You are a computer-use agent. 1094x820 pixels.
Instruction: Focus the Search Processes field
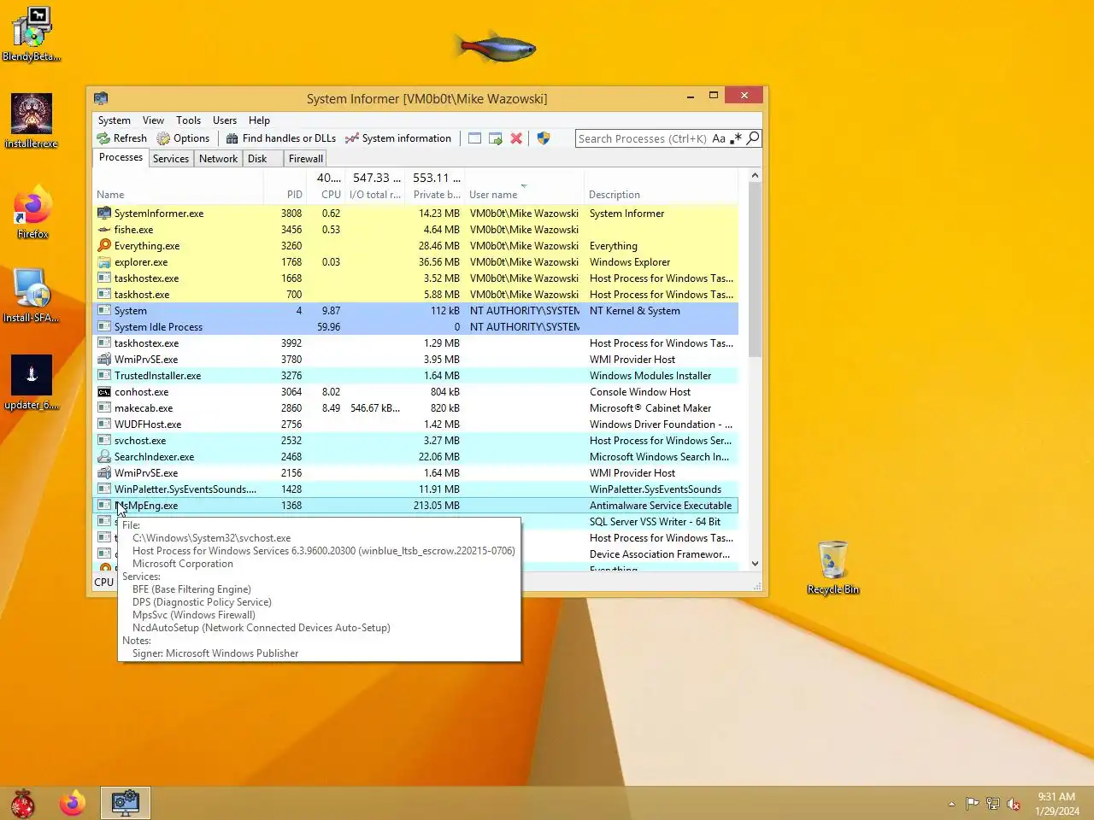[x=643, y=138]
